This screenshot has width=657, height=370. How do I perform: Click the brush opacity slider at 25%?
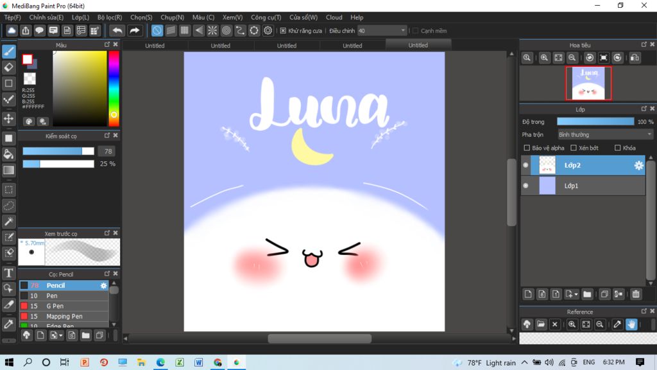click(58, 164)
